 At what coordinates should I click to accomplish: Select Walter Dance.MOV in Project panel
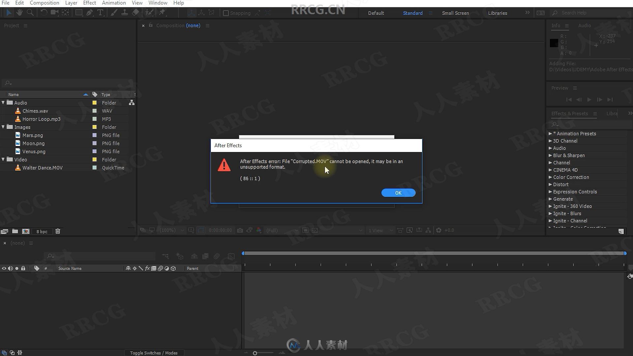pos(42,167)
